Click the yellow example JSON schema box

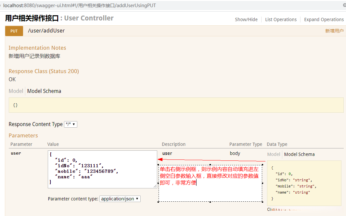coord(304,183)
